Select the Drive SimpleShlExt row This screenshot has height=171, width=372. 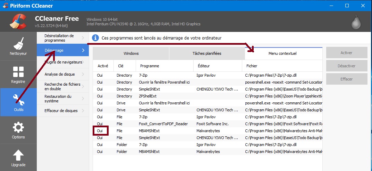click(208, 110)
